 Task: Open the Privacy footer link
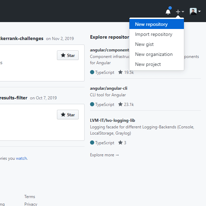click(31, 204)
